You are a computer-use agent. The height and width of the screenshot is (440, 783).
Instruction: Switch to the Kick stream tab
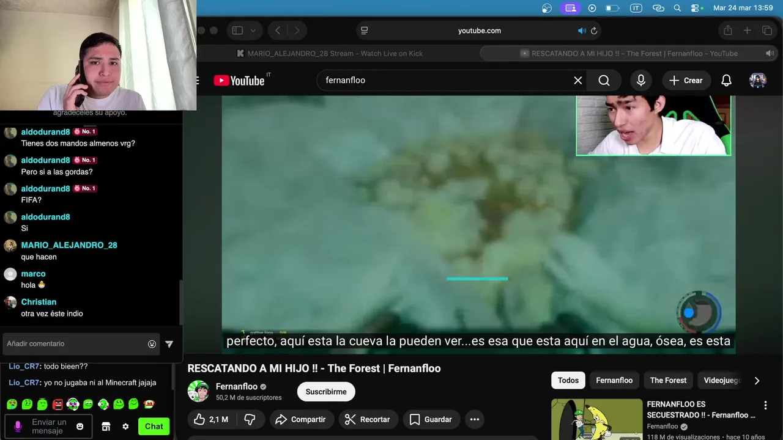coord(330,53)
